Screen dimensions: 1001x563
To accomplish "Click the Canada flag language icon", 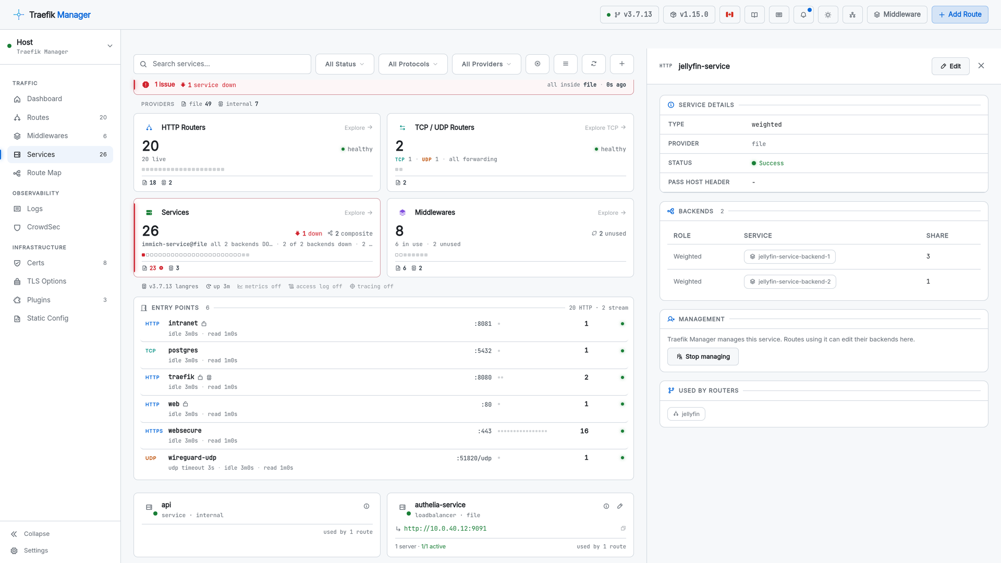I will [x=730, y=15].
